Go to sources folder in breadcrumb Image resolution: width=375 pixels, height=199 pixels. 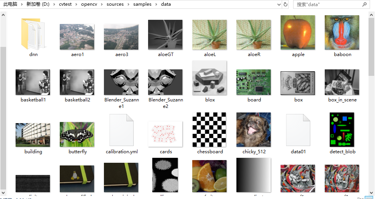[x=115, y=4]
